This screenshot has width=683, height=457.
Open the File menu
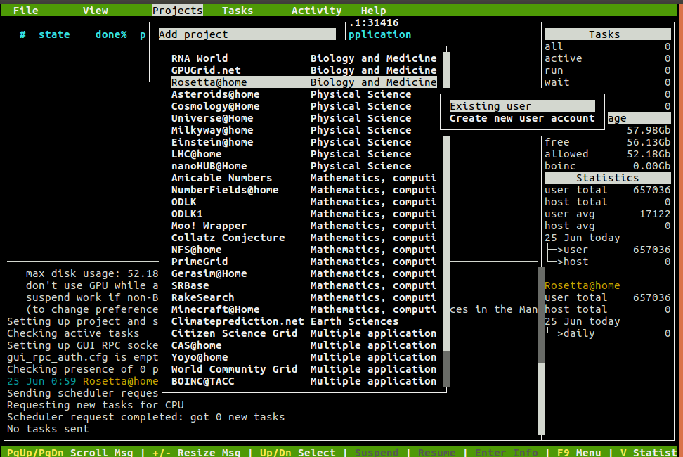(x=26, y=11)
